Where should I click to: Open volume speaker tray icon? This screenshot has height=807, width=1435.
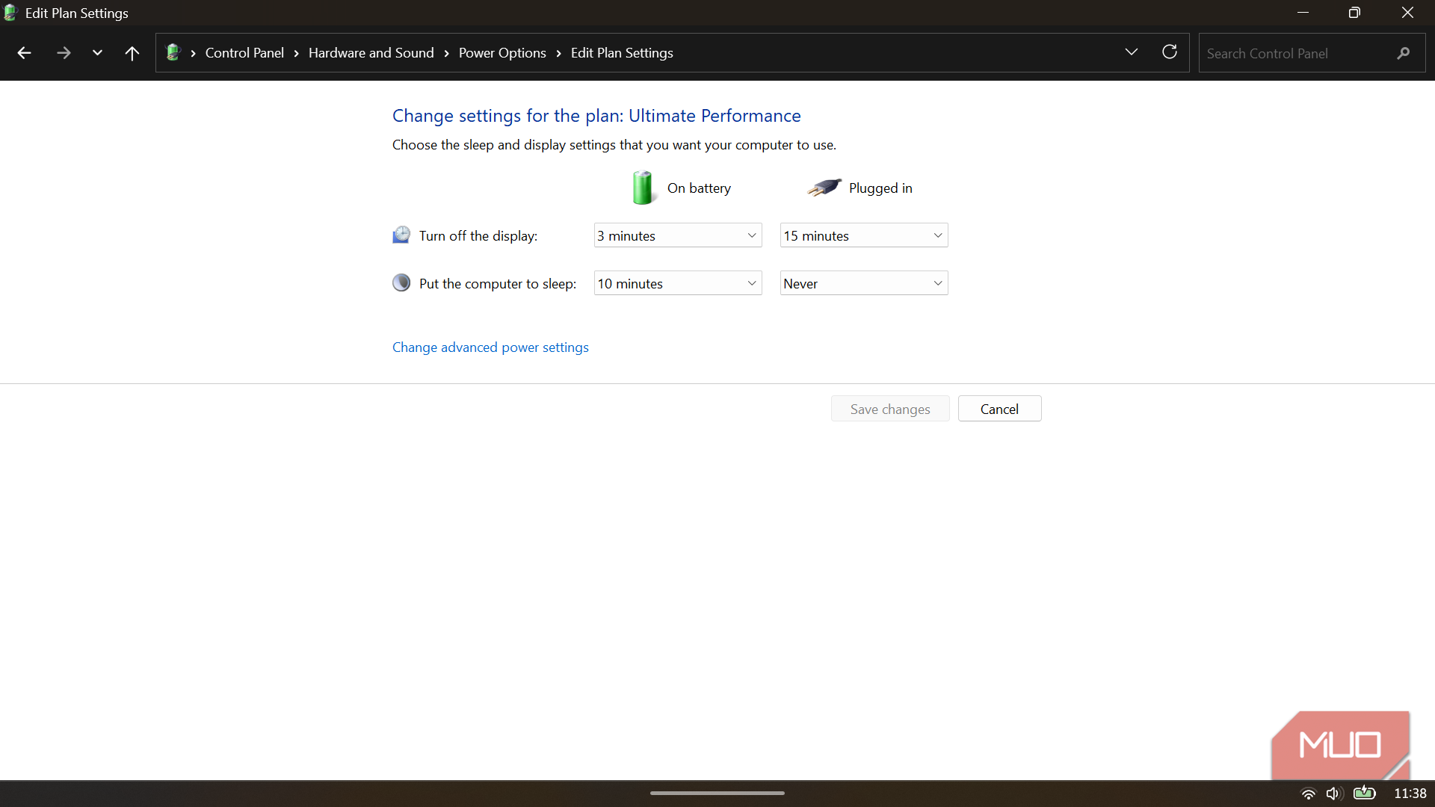click(1334, 794)
